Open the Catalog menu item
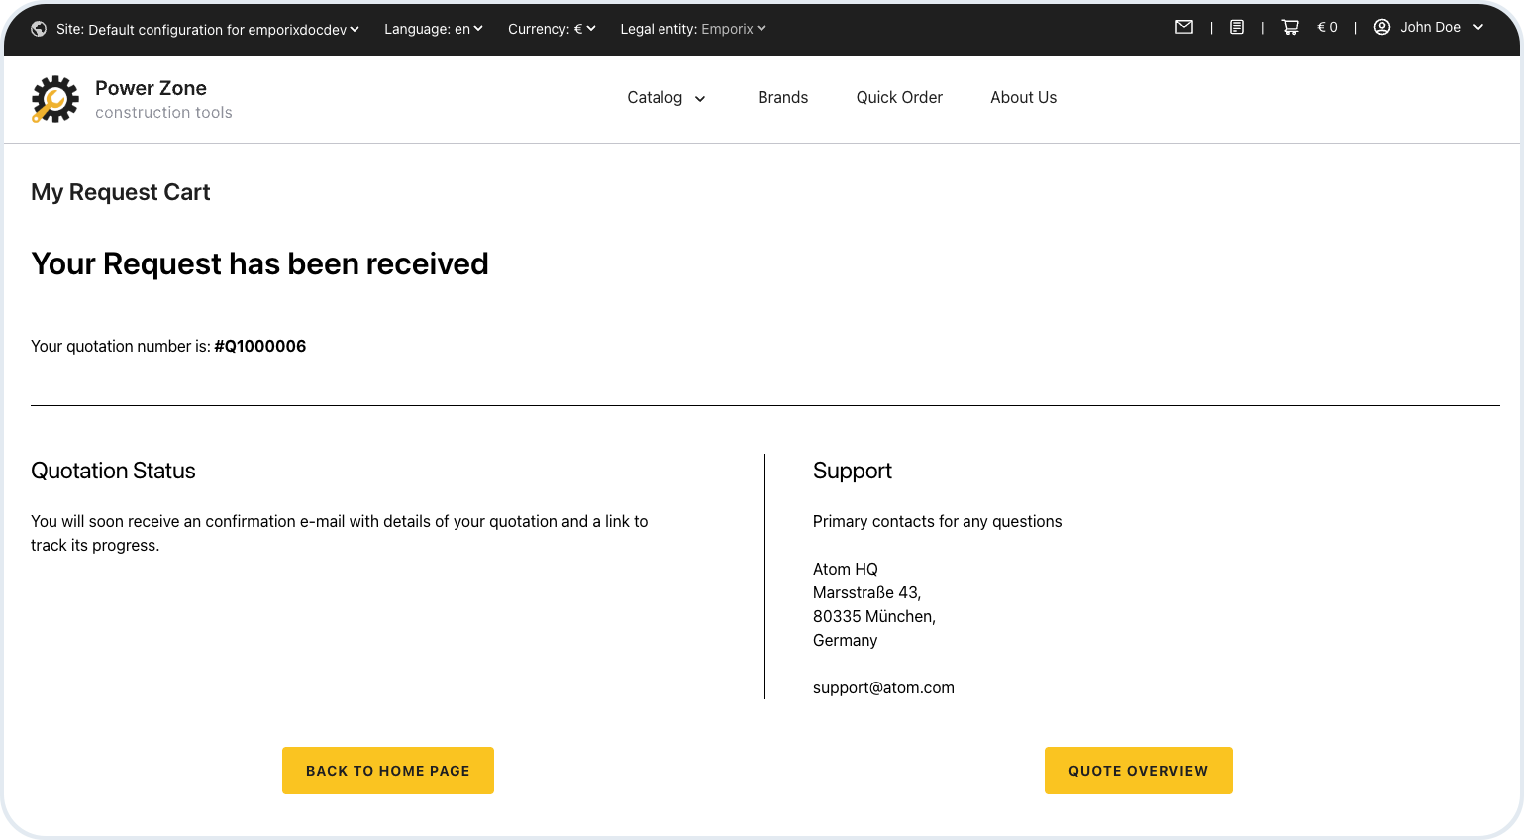This screenshot has width=1524, height=840. point(655,97)
